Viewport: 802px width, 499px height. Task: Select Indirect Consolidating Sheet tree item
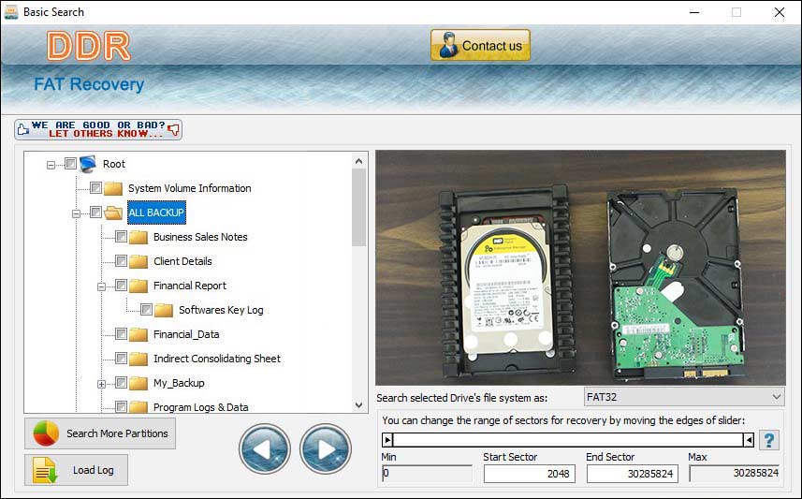coord(217,359)
